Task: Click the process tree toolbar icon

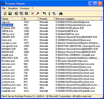Action: point(44,14)
